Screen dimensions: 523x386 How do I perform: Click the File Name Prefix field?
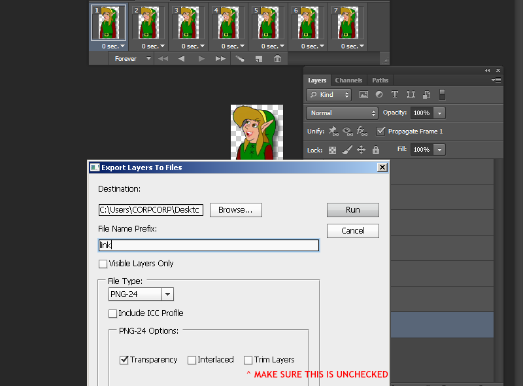(209, 245)
